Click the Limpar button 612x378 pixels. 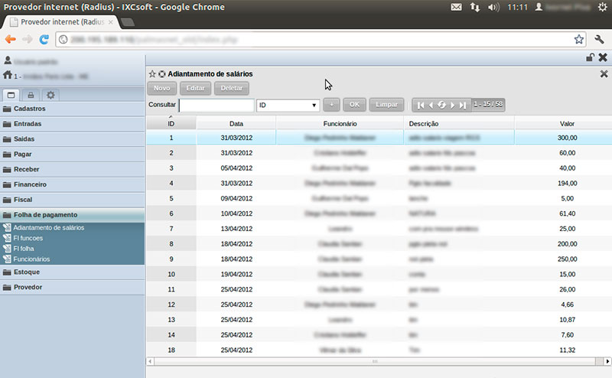click(x=386, y=105)
